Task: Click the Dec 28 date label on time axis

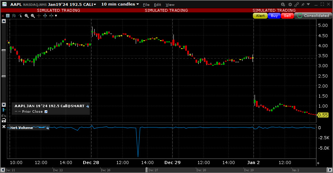Action: click(x=91, y=163)
